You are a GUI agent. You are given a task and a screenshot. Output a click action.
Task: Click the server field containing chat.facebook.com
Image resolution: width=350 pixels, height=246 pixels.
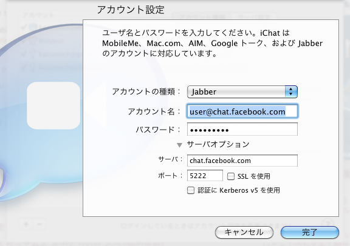[242, 161]
